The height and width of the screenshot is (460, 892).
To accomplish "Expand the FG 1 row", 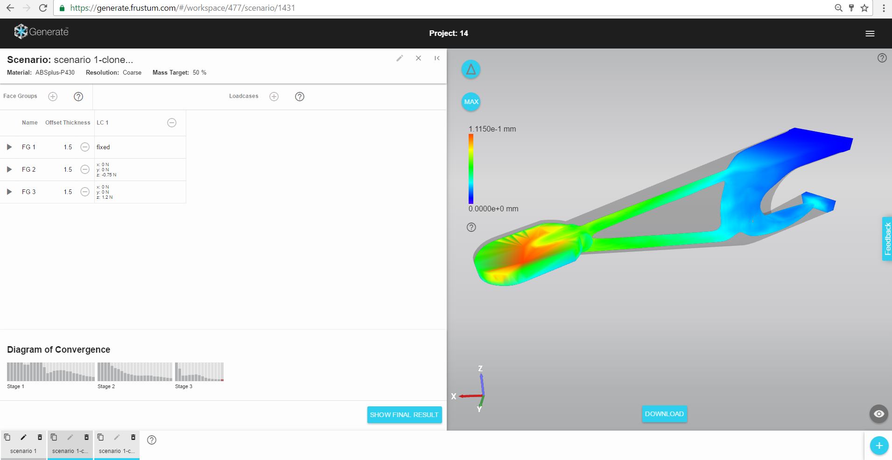I will tap(9, 147).
